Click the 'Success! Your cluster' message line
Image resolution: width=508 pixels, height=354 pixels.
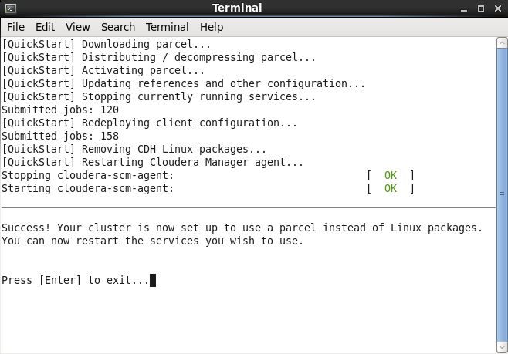[x=242, y=228]
